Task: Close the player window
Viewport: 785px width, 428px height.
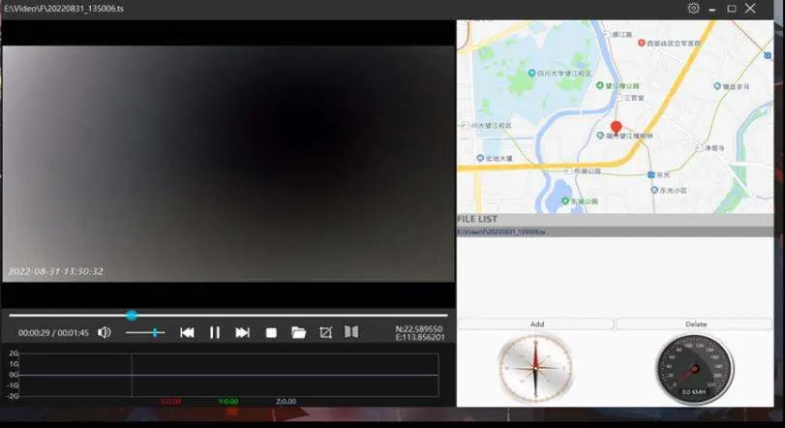Action: click(750, 9)
